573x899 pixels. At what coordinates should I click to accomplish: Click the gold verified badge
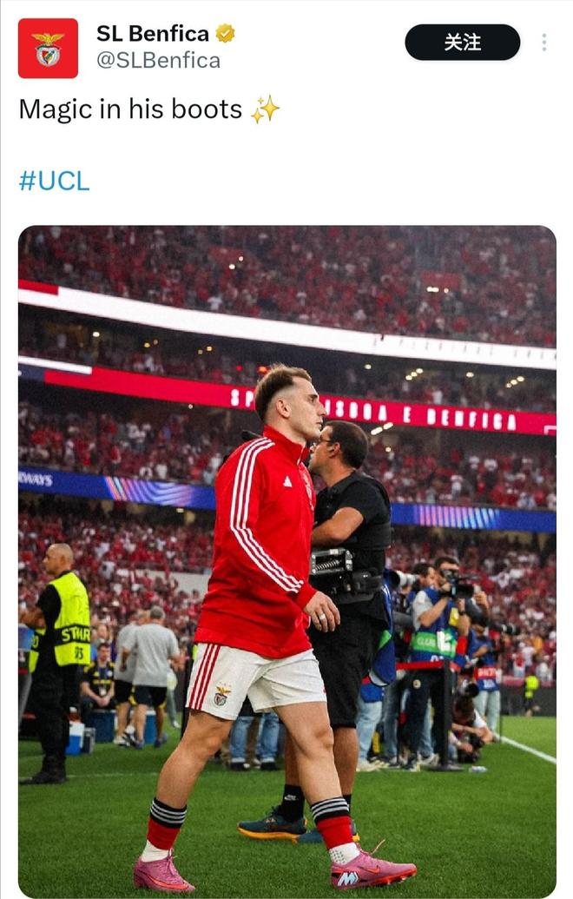(x=225, y=34)
